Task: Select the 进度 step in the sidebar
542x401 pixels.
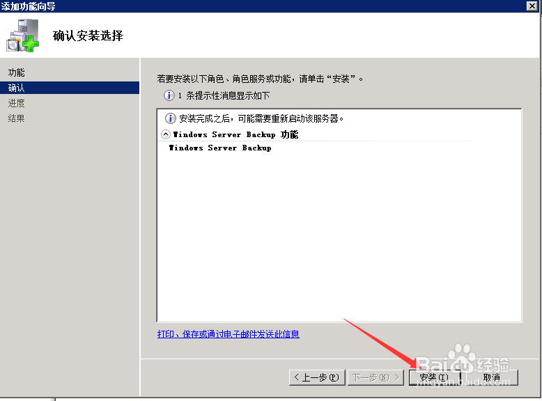Action: [x=17, y=103]
